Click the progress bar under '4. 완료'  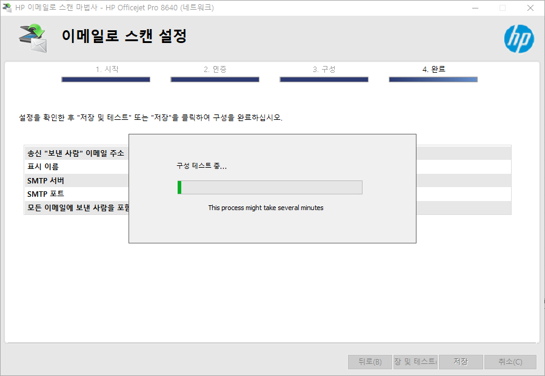click(x=433, y=79)
